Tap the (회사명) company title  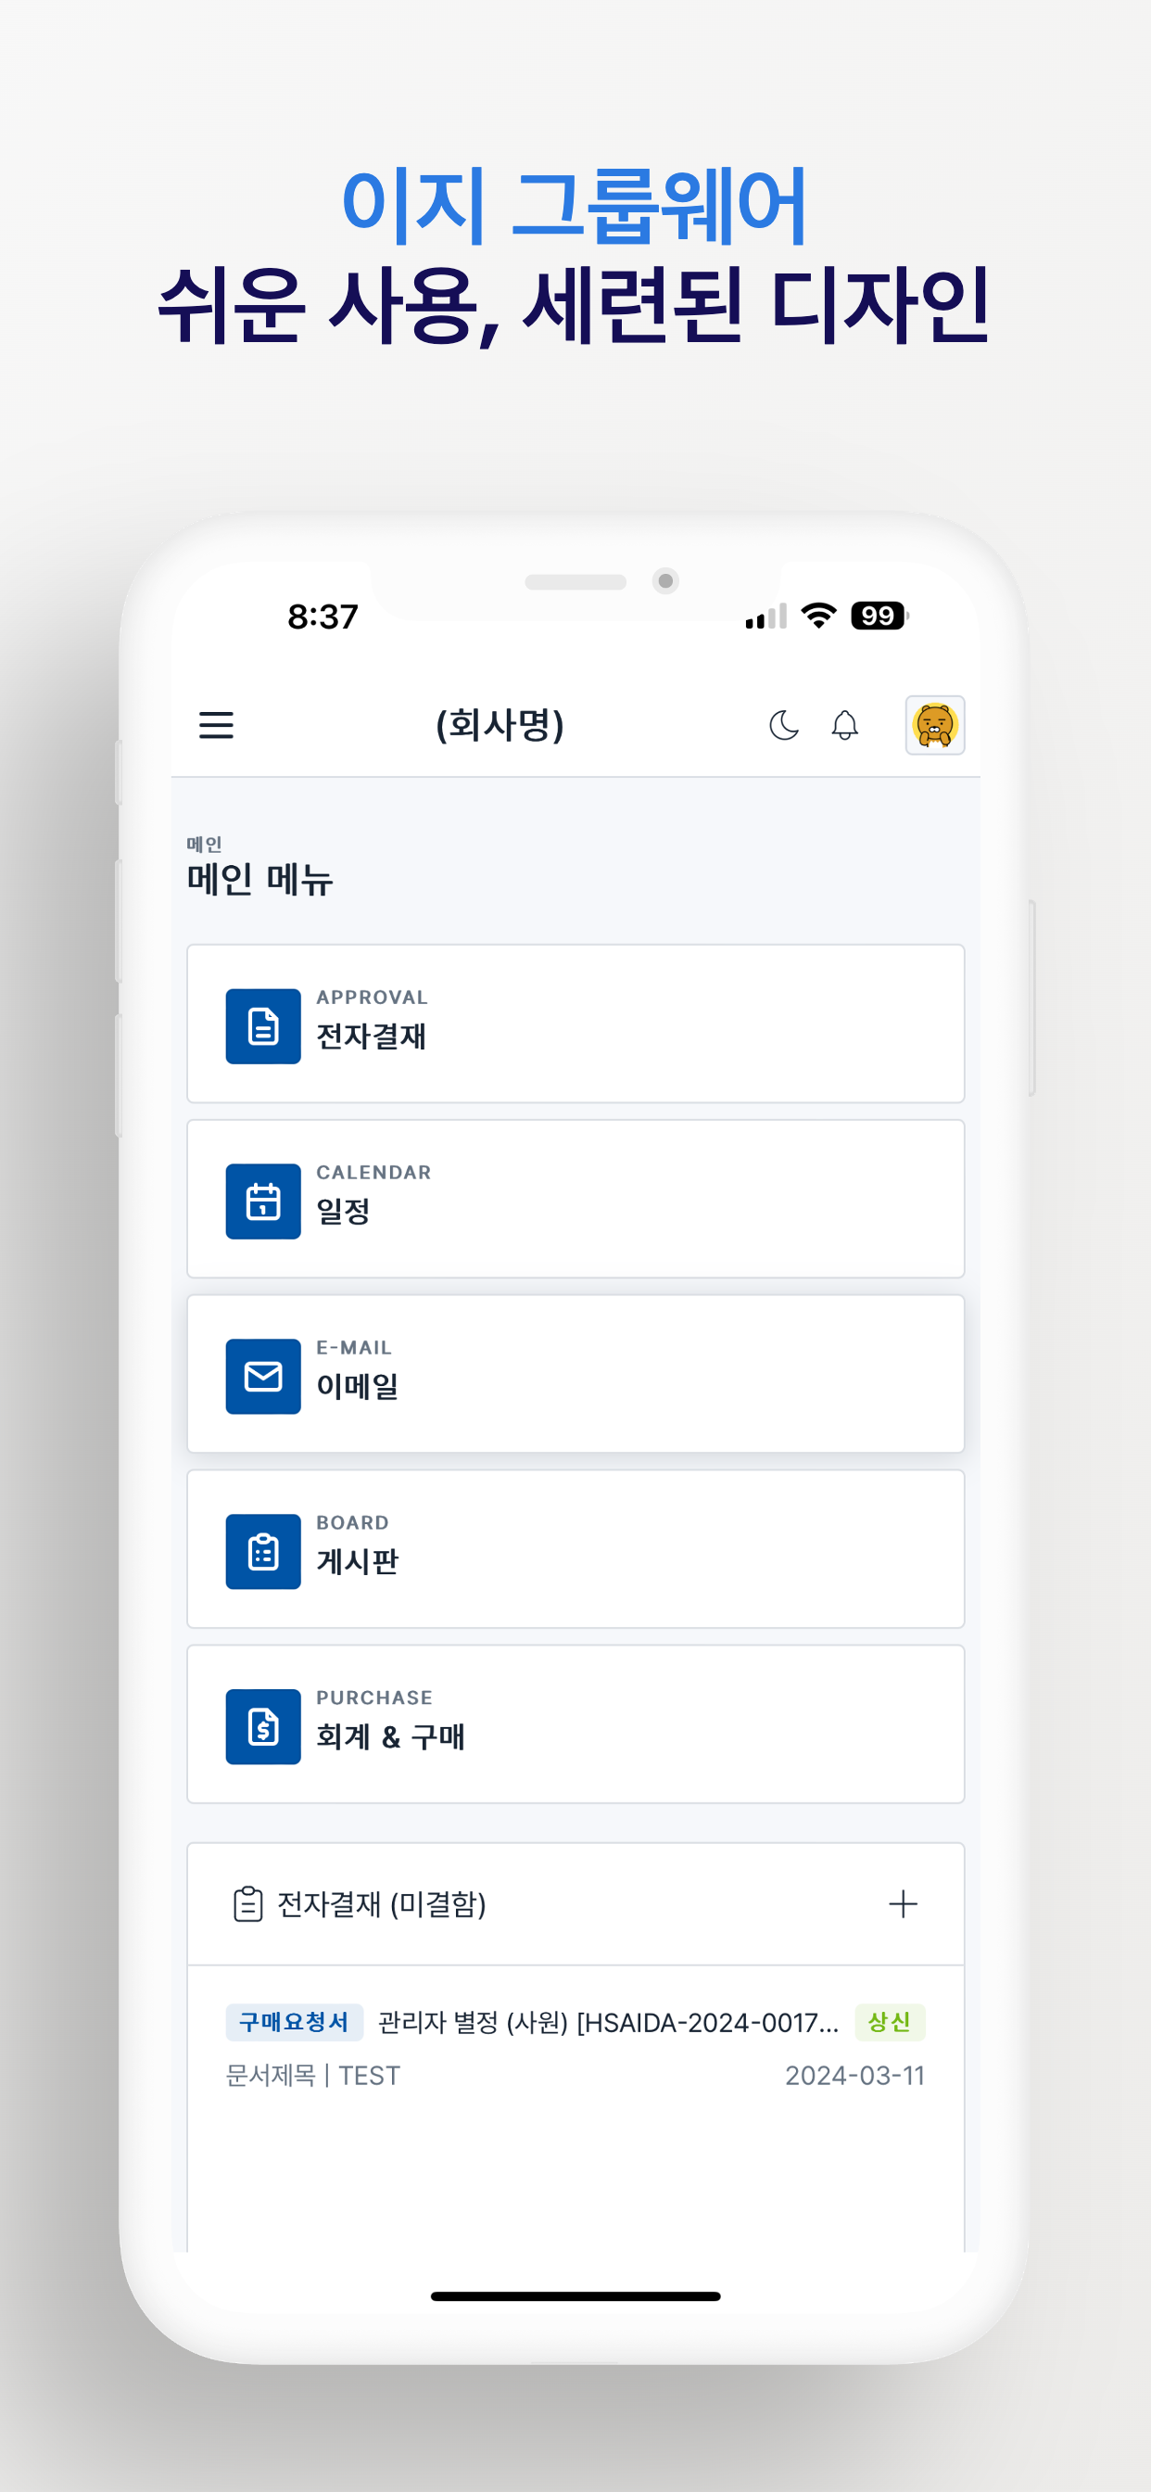[x=500, y=725]
